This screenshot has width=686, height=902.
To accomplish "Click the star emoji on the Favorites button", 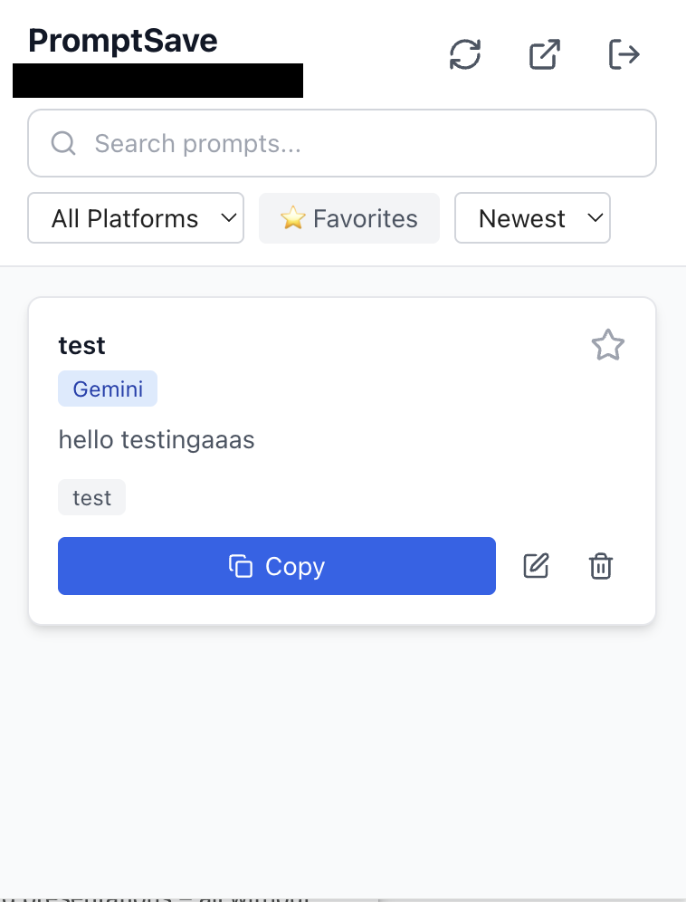I will [x=292, y=218].
